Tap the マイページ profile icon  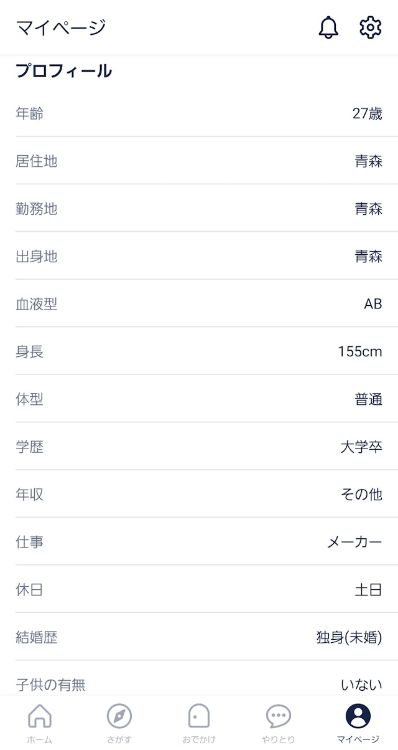pyautogui.click(x=358, y=716)
